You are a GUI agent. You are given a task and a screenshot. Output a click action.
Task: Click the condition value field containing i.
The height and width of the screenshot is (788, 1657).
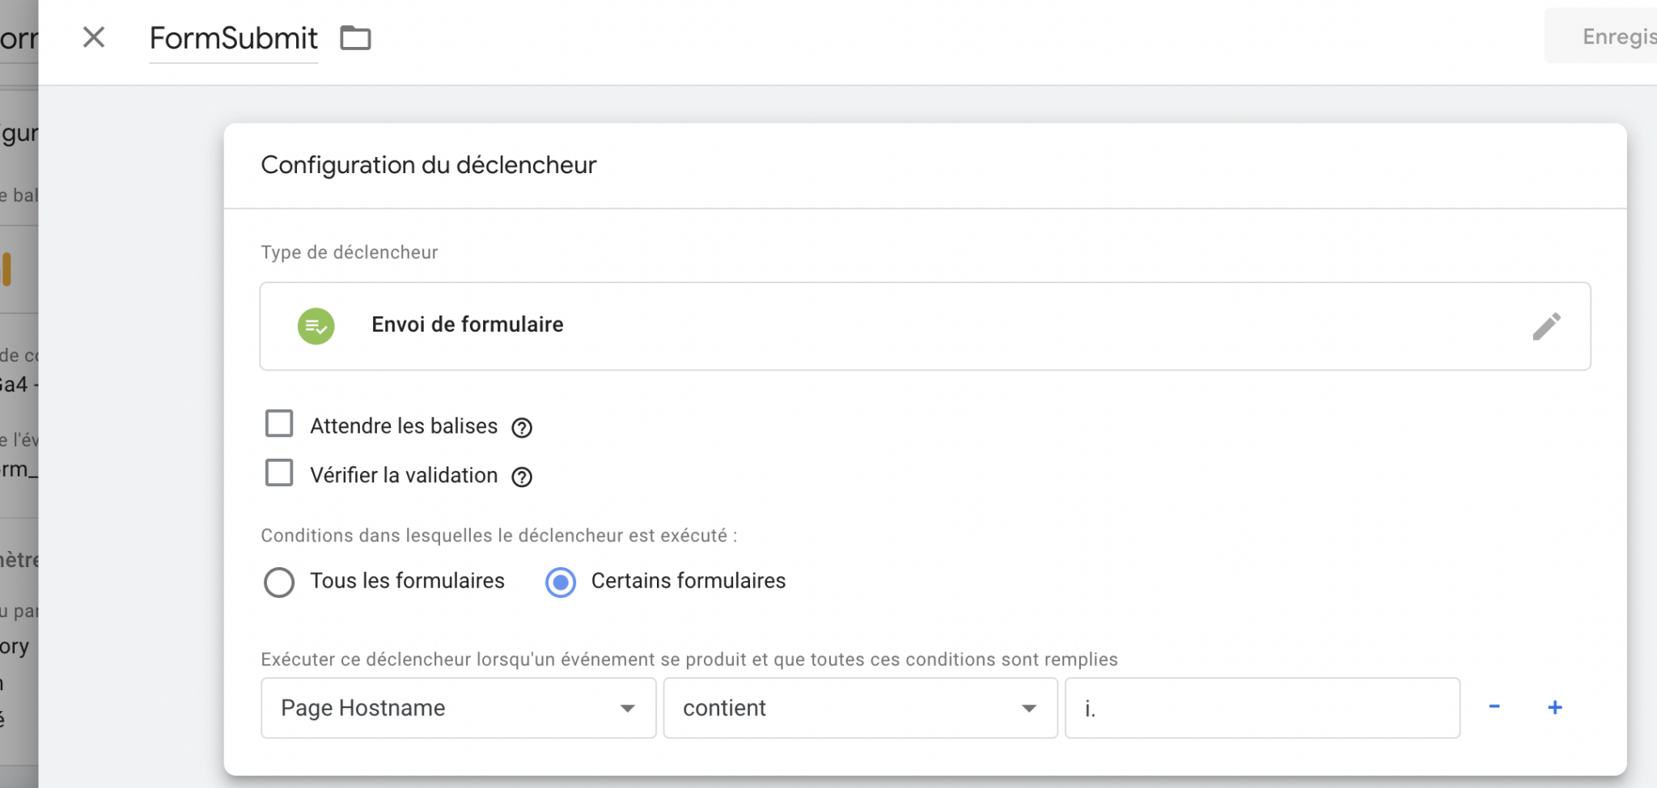1262,708
